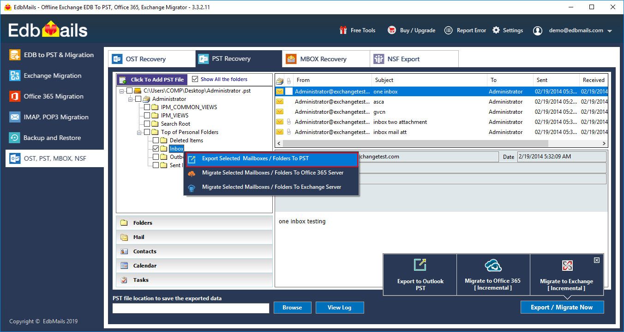Click the Contacts pane icon
This screenshot has height=332, width=624.
[x=124, y=251]
